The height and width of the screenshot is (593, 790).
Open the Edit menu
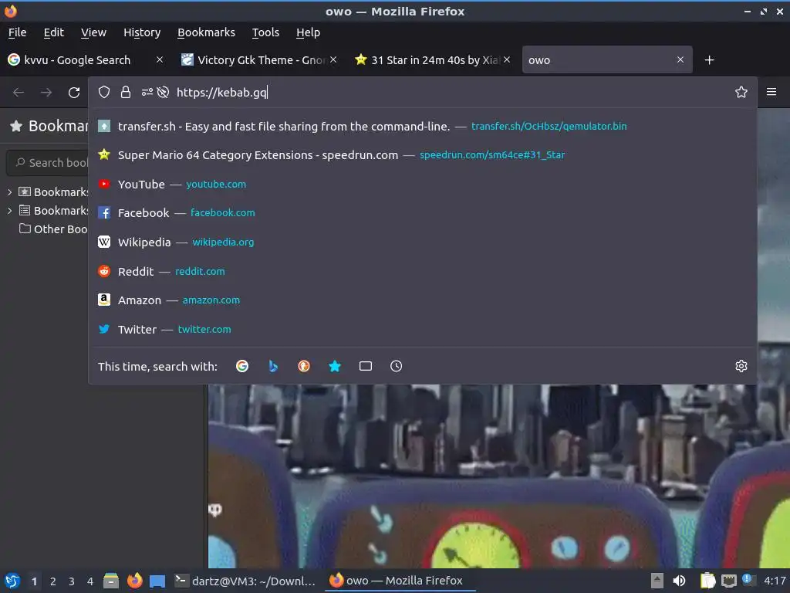click(53, 32)
